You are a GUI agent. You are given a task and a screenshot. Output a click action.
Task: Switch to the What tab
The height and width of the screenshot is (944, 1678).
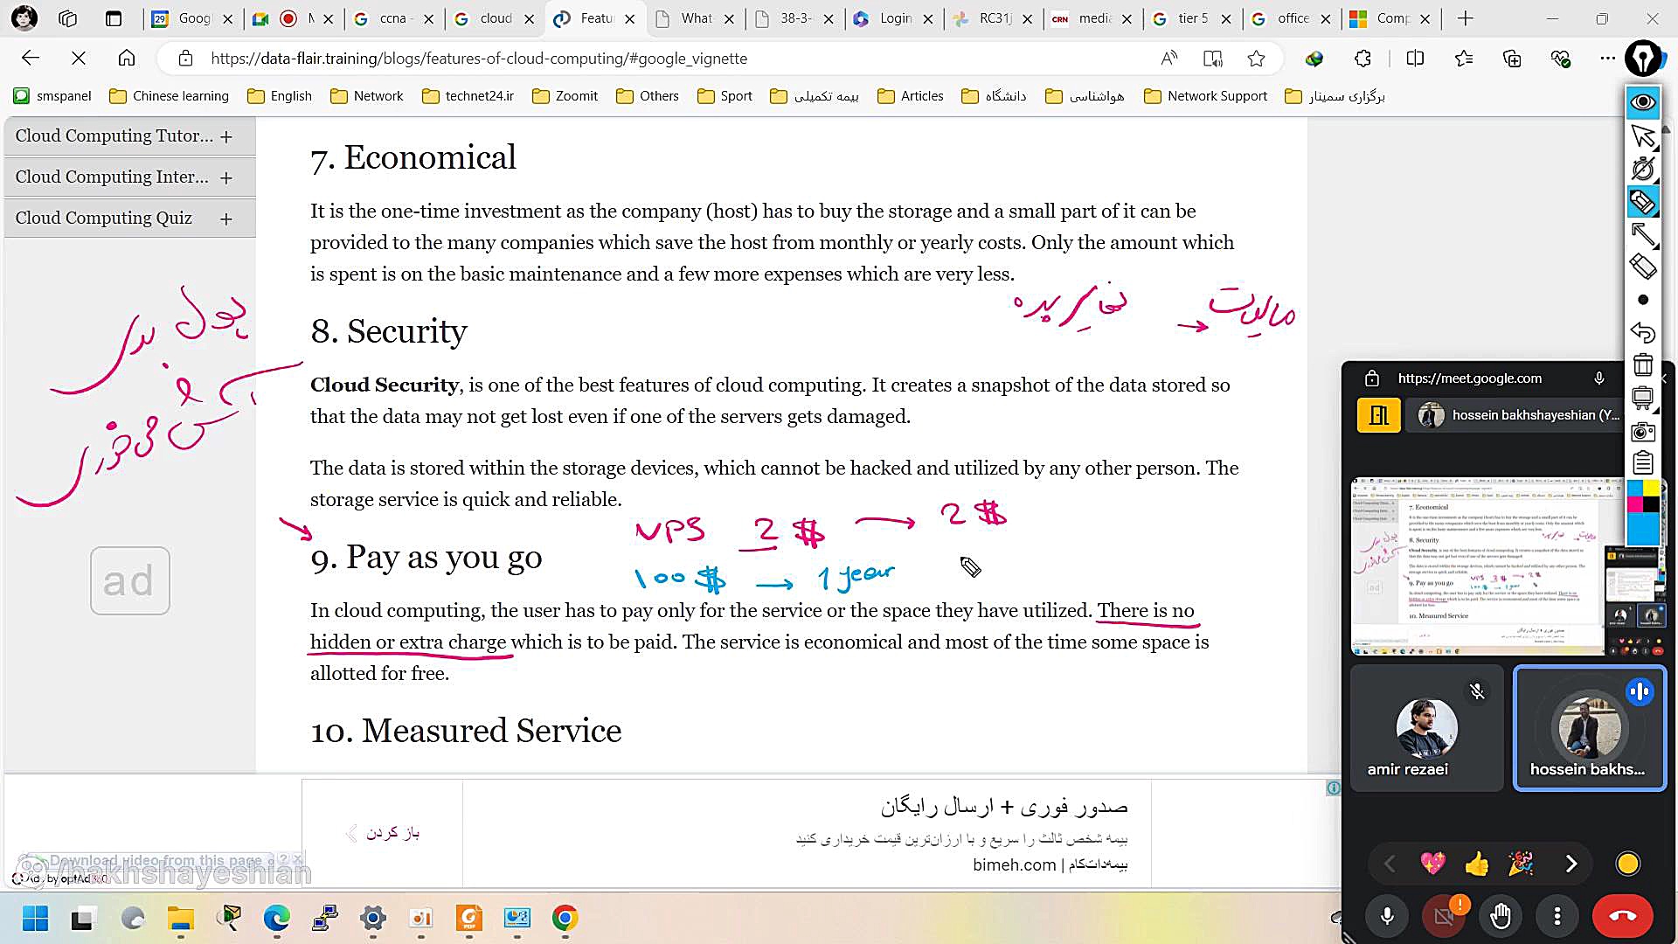point(696,18)
